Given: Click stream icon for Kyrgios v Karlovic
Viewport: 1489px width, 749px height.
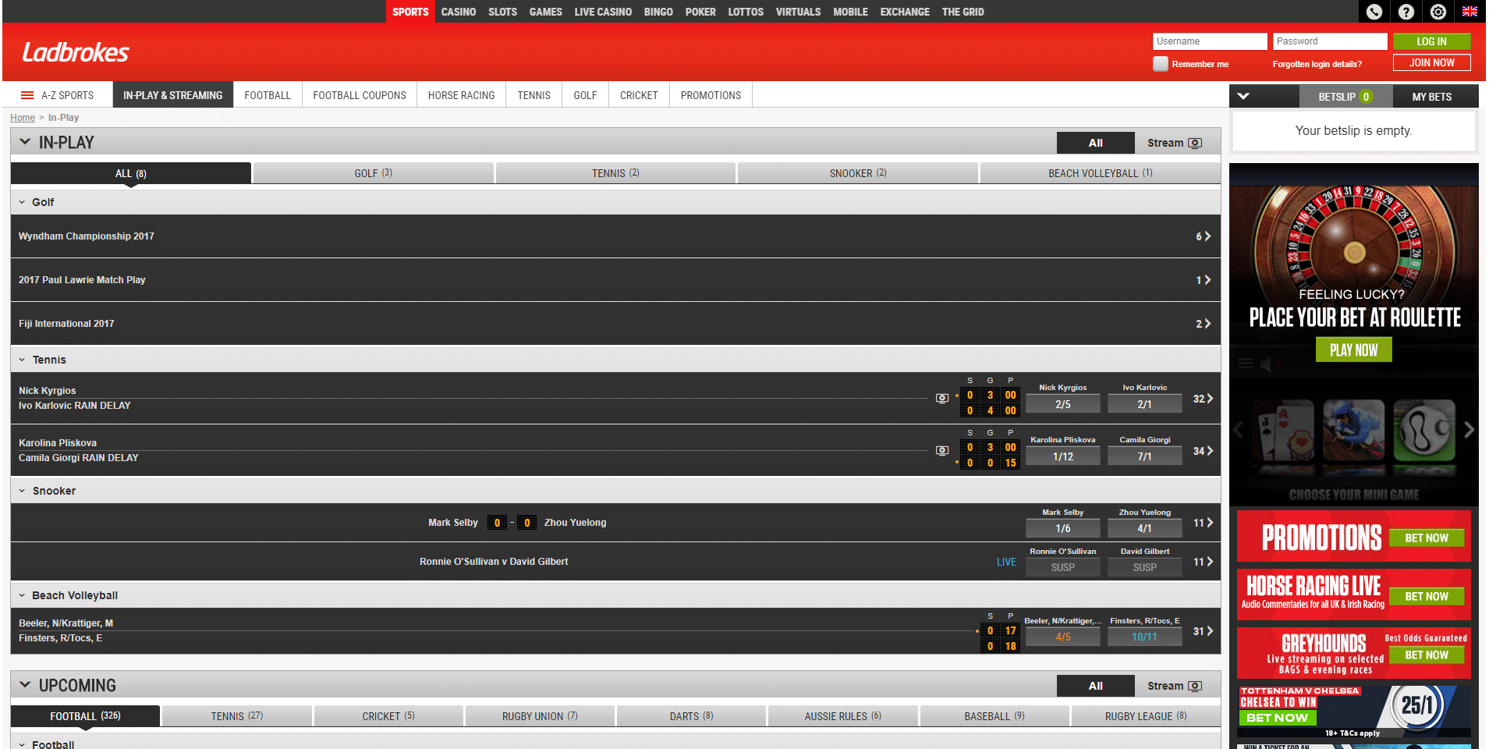Looking at the screenshot, I should 942,399.
